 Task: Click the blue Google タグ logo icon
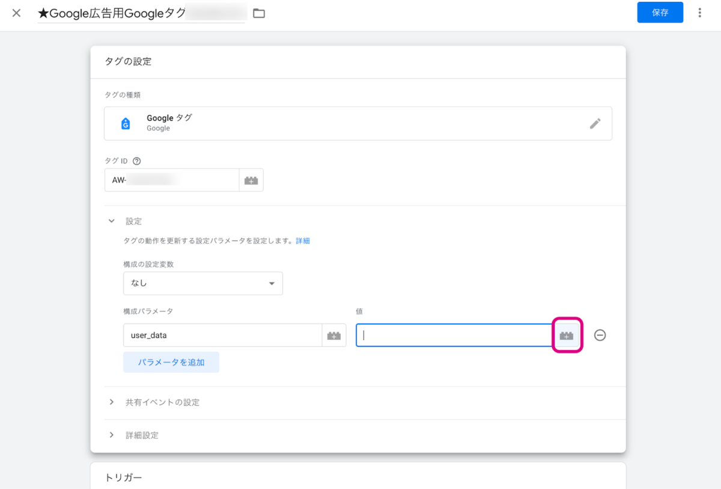click(x=126, y=123)
